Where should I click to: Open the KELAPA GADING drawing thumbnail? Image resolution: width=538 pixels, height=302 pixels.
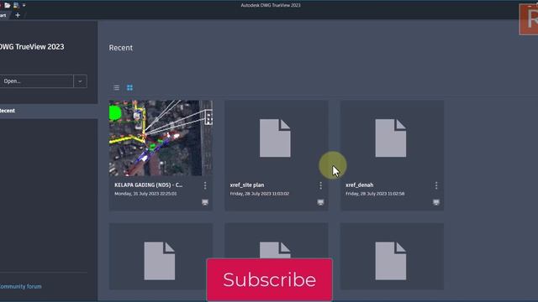(x=161, y=138)
